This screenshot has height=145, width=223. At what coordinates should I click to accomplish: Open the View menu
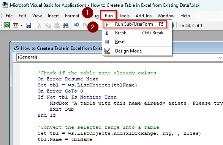click(37, 16)
